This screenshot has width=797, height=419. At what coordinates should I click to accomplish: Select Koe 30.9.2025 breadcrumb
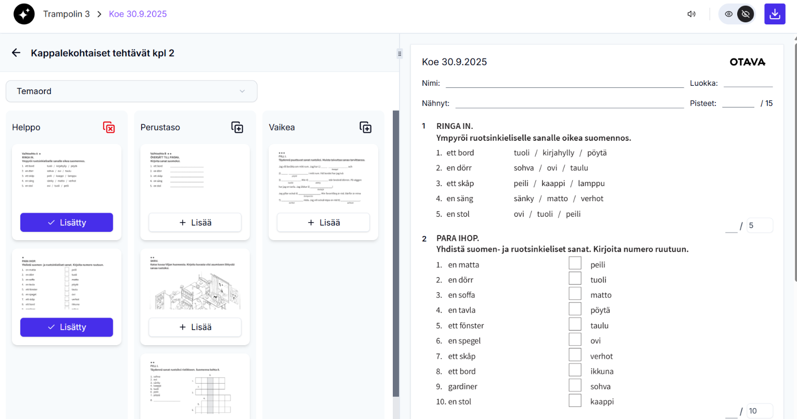pyautogui.click(x=138, y=14)
